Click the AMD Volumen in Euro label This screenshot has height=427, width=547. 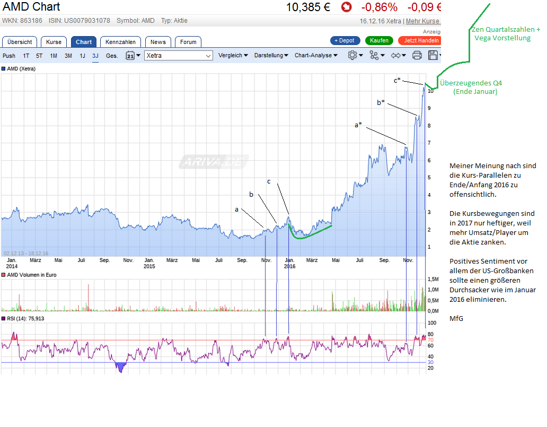[x=32, y=275]
